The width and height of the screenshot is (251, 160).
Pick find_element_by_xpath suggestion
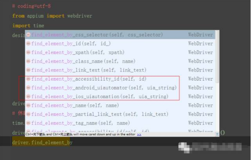(x=120, y=52)
